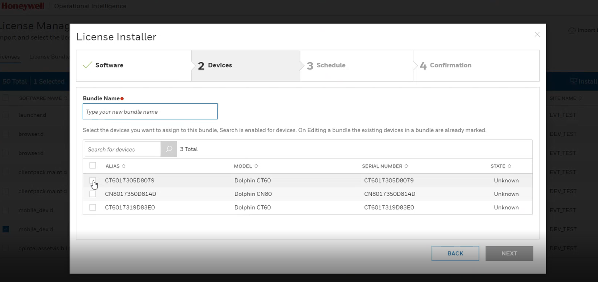
Task: Click the device search magnifier icon
Action: pyautogui.click(x=168, y=149)
